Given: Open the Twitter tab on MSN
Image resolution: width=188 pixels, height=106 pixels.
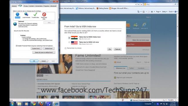Looking at the screenshot, I should coord(131,68).
